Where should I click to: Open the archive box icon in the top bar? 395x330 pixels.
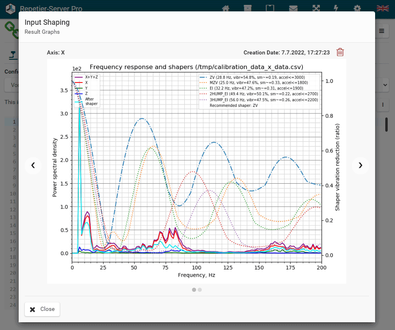pos(247,8)
